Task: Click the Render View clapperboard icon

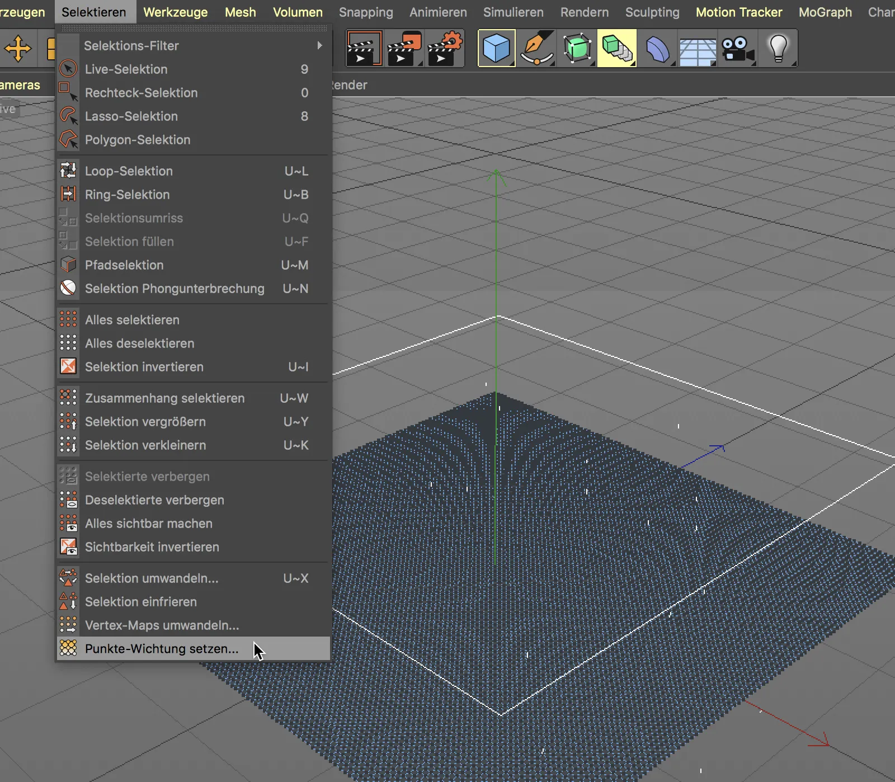Action: tap(364, 49)
